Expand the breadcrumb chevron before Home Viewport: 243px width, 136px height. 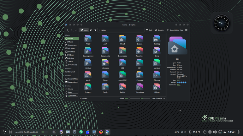pyautogui.click(x=99, y=30)
